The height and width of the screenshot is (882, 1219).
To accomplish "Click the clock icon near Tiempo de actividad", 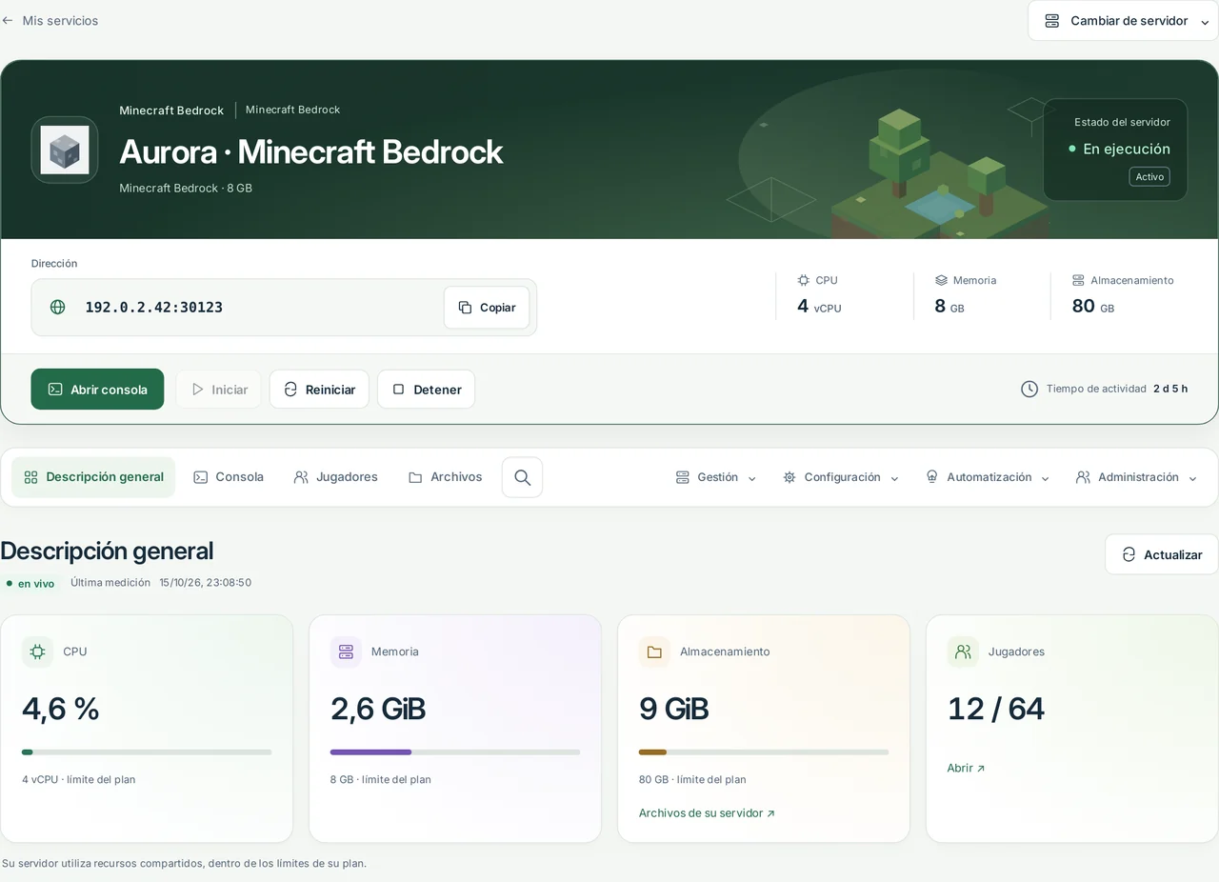I will 1029,389.
